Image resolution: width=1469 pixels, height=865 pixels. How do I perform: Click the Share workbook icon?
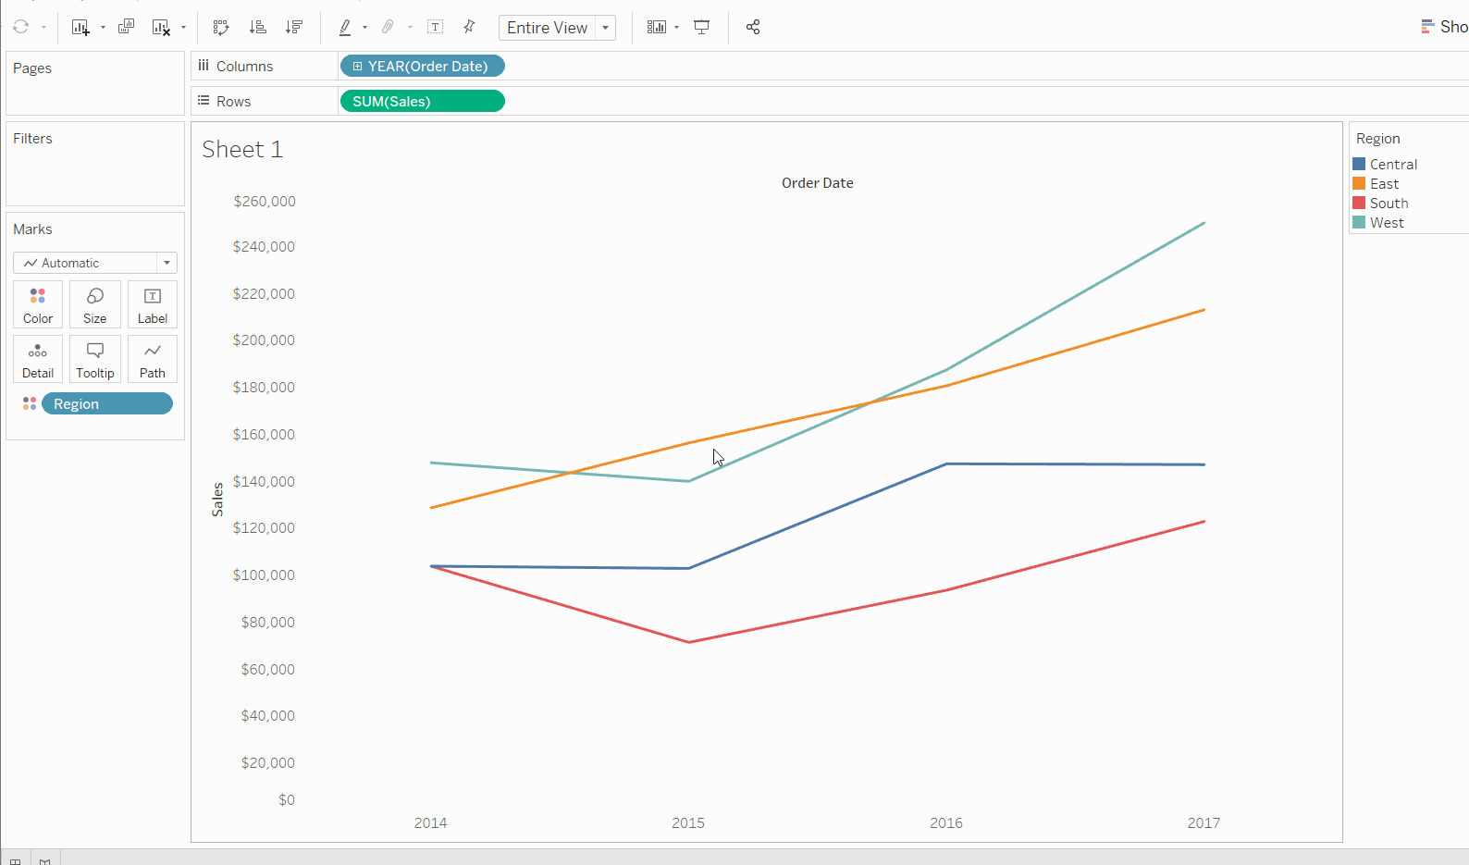pyautogui.click(x=753, y=27)
